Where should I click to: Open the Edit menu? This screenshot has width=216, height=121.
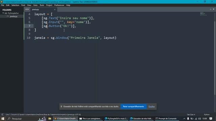[x=7, y=5]
